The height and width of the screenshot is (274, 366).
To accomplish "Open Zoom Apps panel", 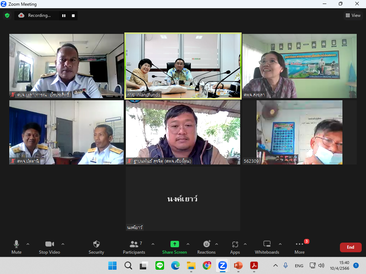I will pos(235,247).
